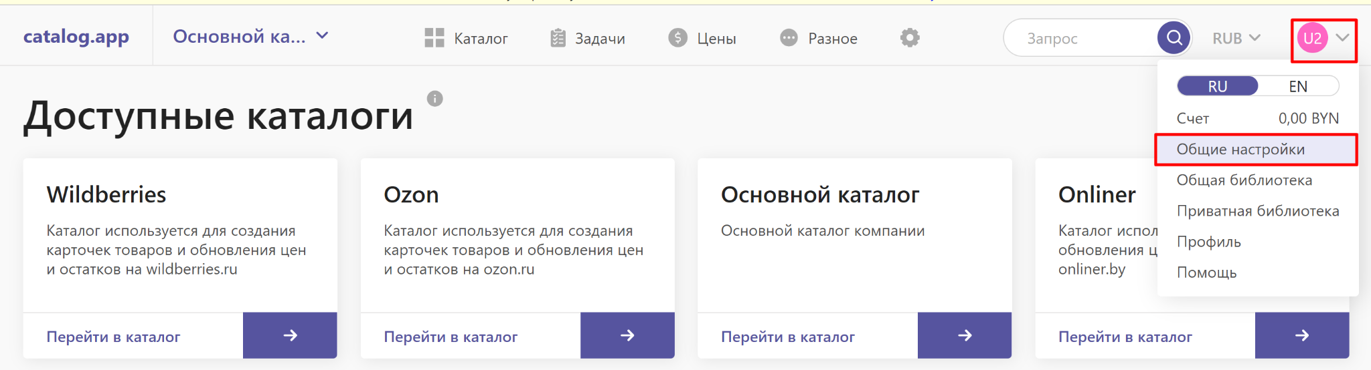Image resolution: width=1371 pixels, height=370 pixels.
Task: Collapse the user menu chevron
Action: (x=1342, y=38)
